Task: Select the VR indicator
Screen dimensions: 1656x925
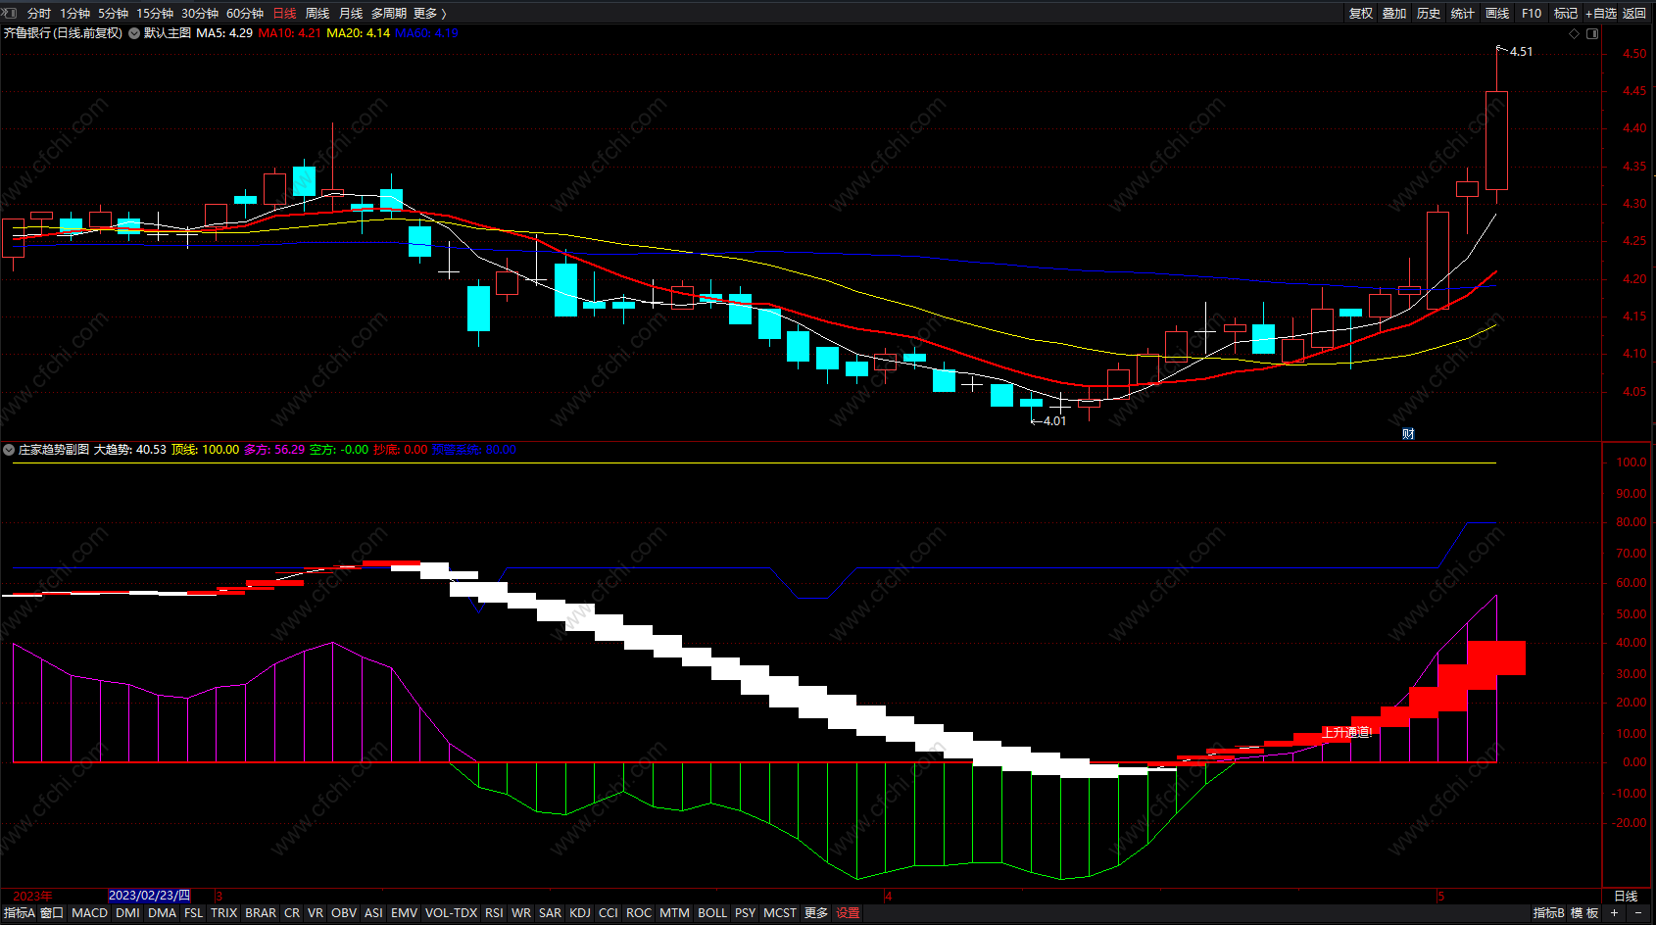Action: coord(316,912)
